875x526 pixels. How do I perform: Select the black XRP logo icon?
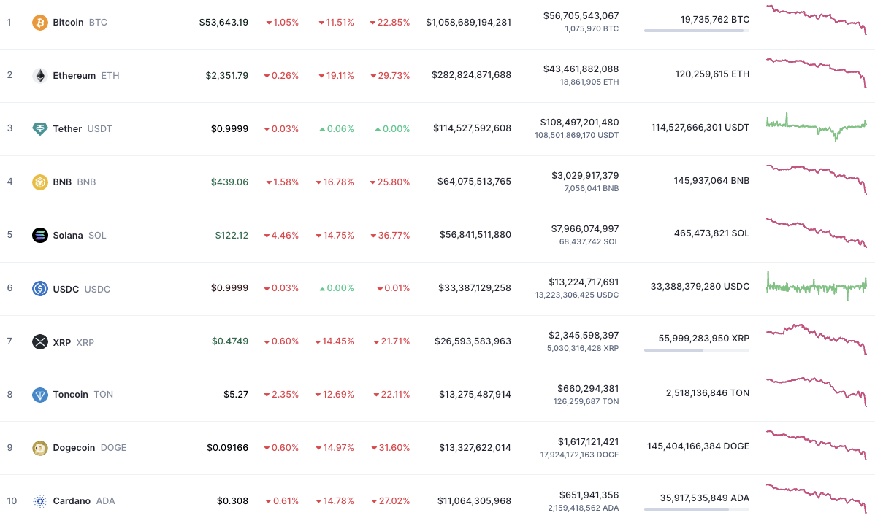(x=39, y=341)
